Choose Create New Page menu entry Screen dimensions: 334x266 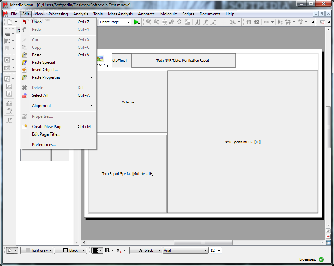(x=59, y=127)
